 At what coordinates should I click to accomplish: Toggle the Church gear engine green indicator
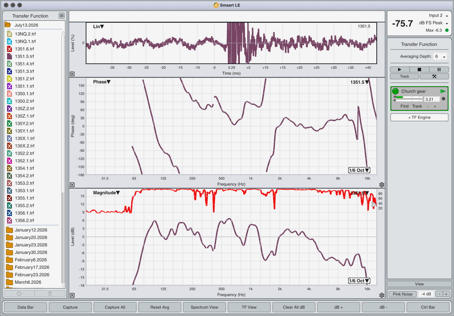click(395, 91)
